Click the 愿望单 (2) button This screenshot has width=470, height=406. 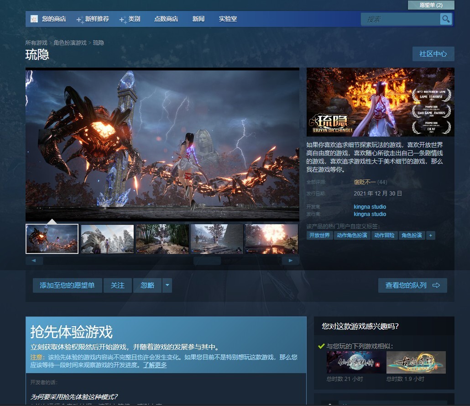pyautogui.click(x=431, y=5)
